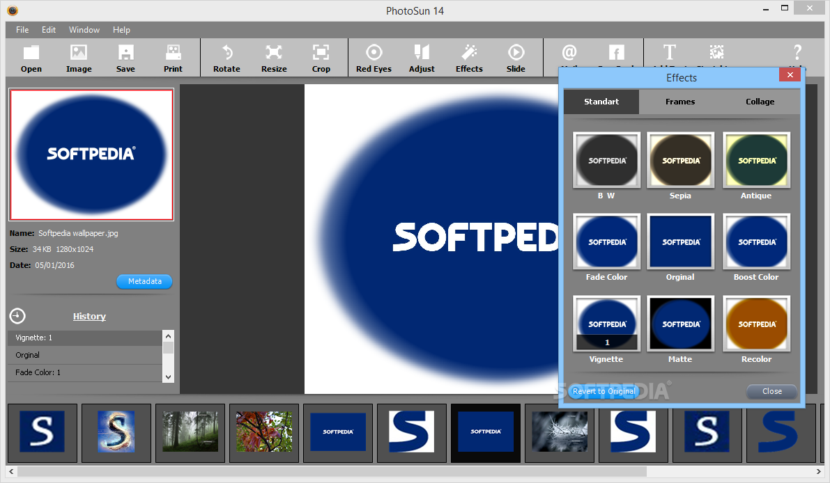Open the Effects tool in toolbar
This screenshot has width=830, height=483.
pos(469,58)
